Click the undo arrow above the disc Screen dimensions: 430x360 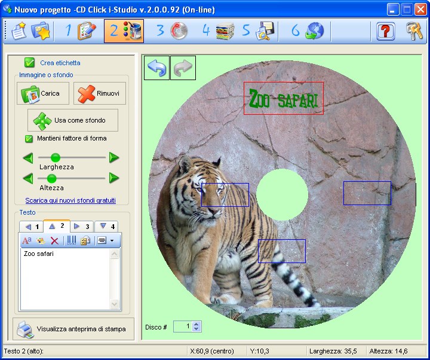click(157, 68)
